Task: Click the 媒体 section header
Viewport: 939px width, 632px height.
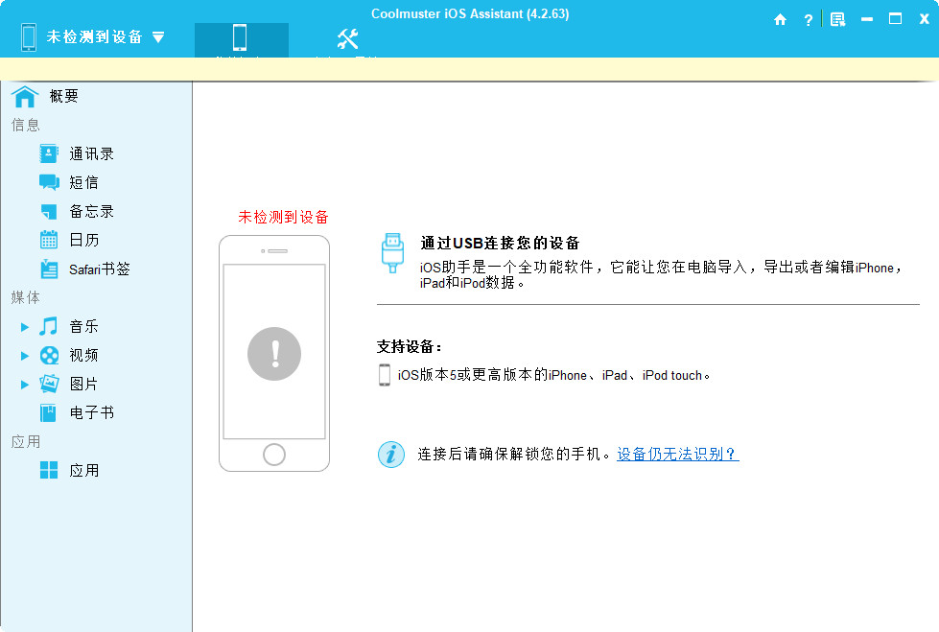Action: click(x=26, y=297)
